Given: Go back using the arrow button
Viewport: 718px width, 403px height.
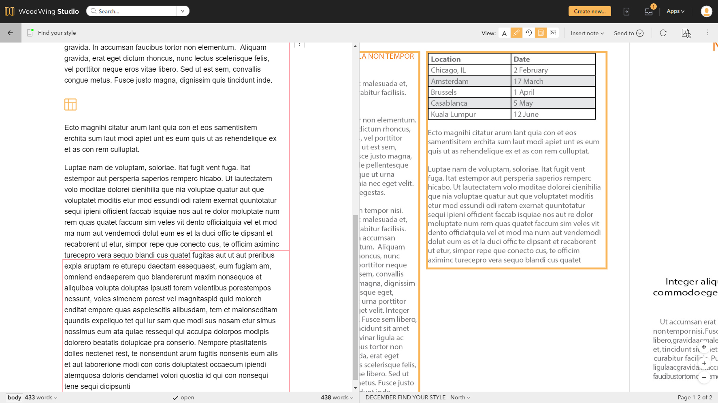Looking at the screenshot, I should coord(11,33).
